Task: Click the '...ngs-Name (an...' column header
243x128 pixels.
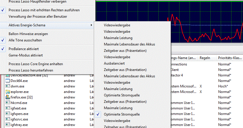Action: [184, 58]
